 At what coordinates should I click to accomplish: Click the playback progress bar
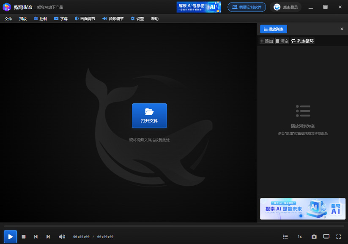click(x=174, y=226)
